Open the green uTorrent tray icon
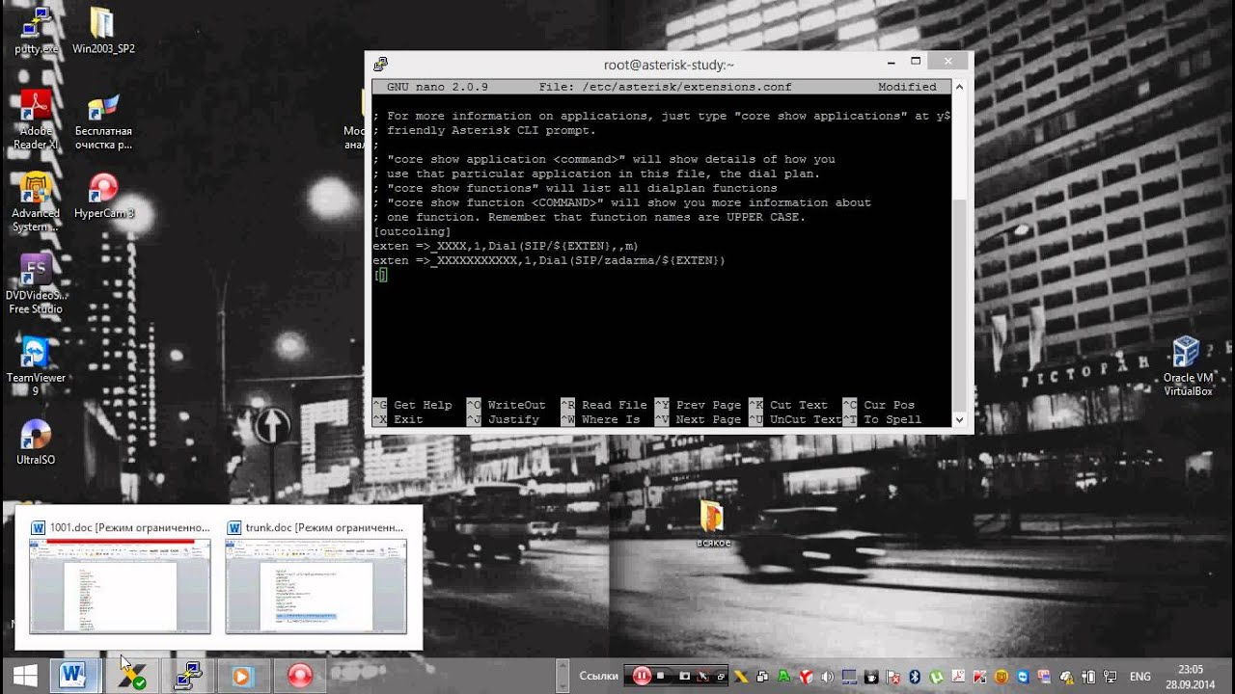Image resolution: width=1235 pixels, height=694 pixels. coord(935,677)
